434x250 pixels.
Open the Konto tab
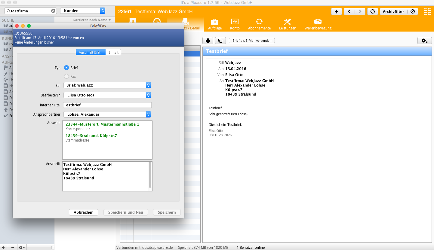(x=235, y=24)
